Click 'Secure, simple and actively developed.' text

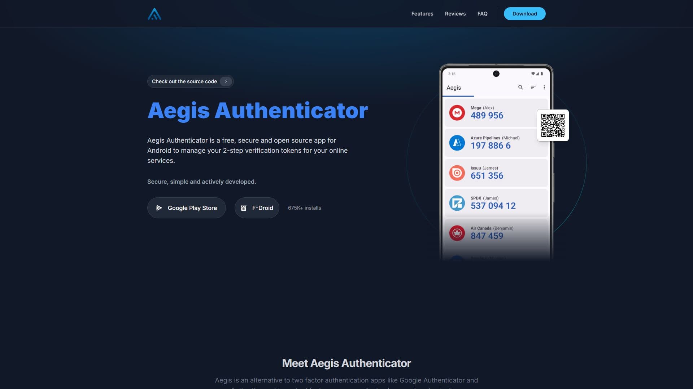click(x=201, y=182)
